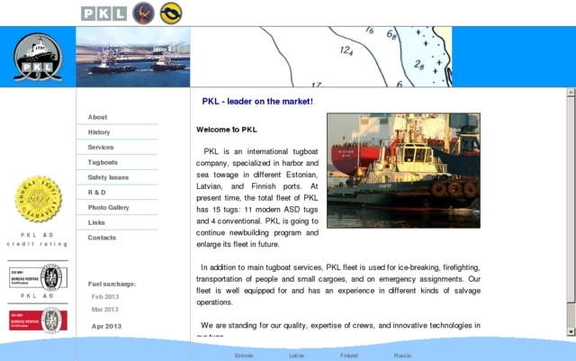Viewport: 576px width, 361px height.
Task: Click the gray PKL logo at top
Action: [103, 13]
